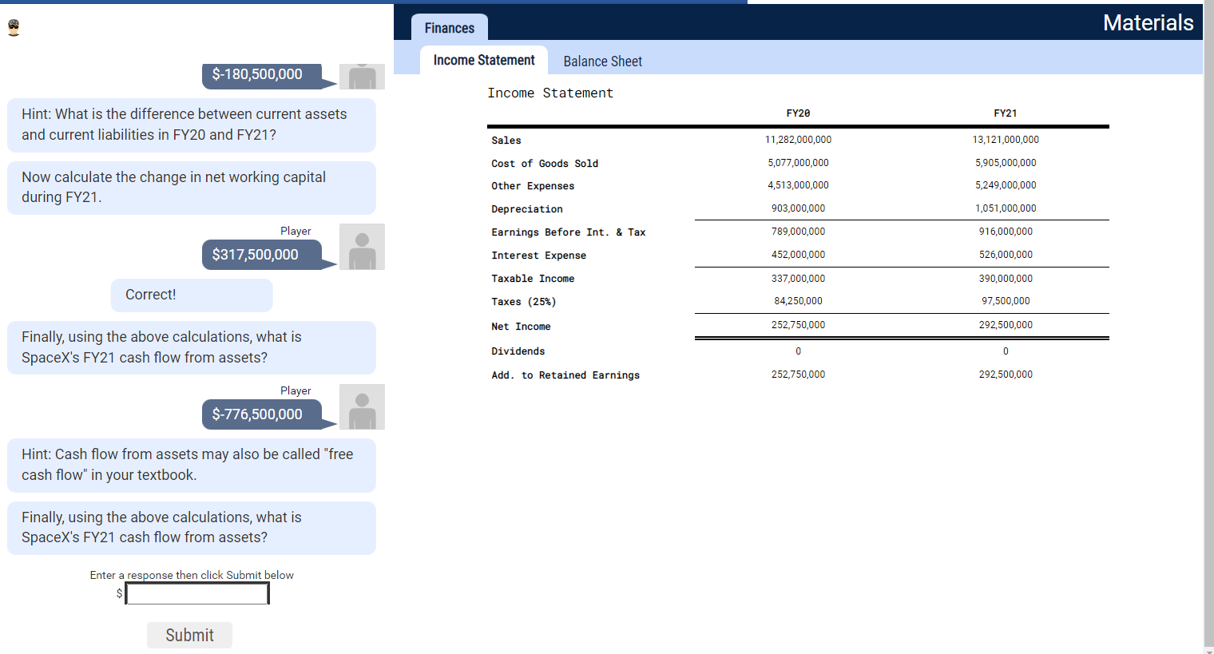Click the Dividends row label
The width and height of the screenshot is (1214, 654).
[x=518, y=351]
